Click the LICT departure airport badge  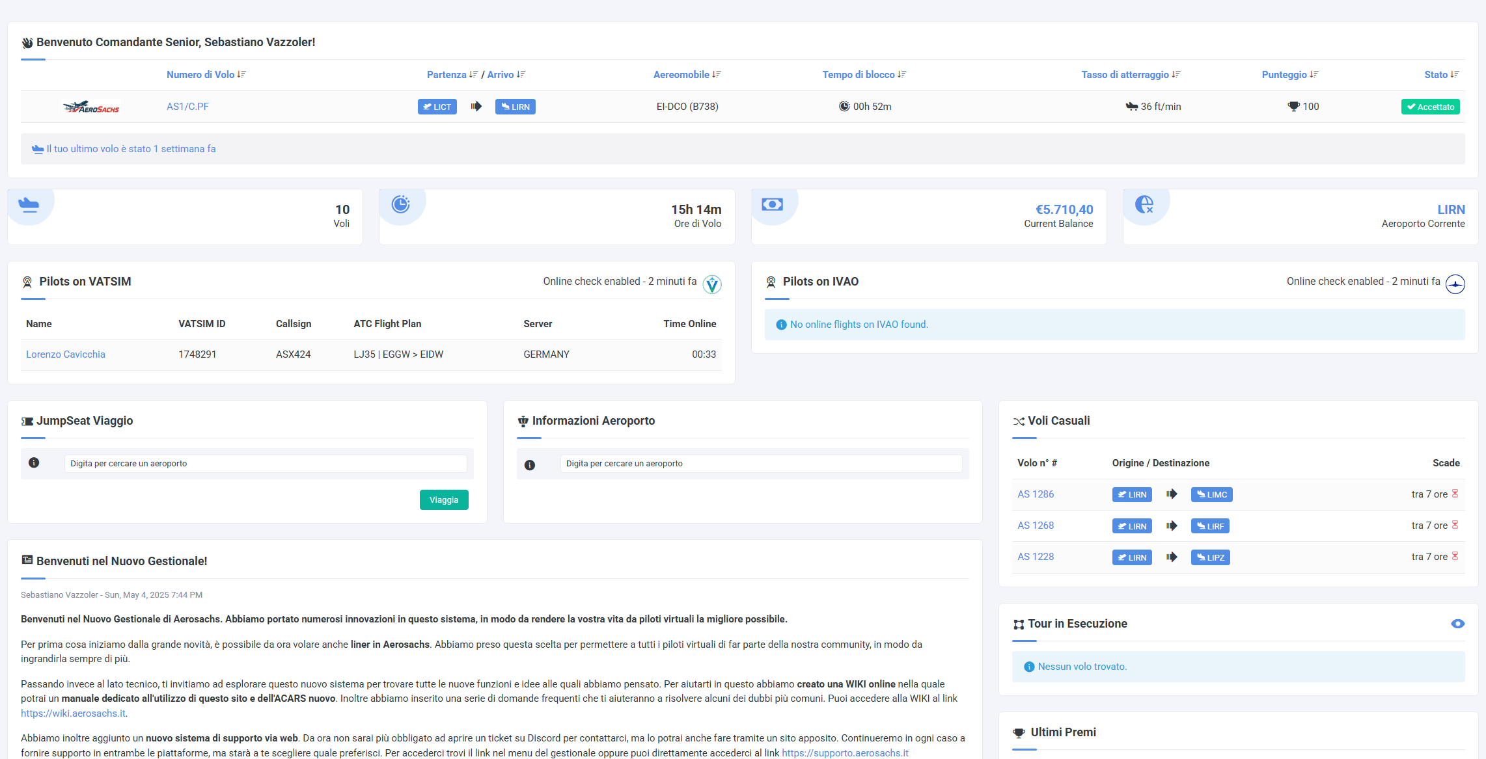click(437, 107)
